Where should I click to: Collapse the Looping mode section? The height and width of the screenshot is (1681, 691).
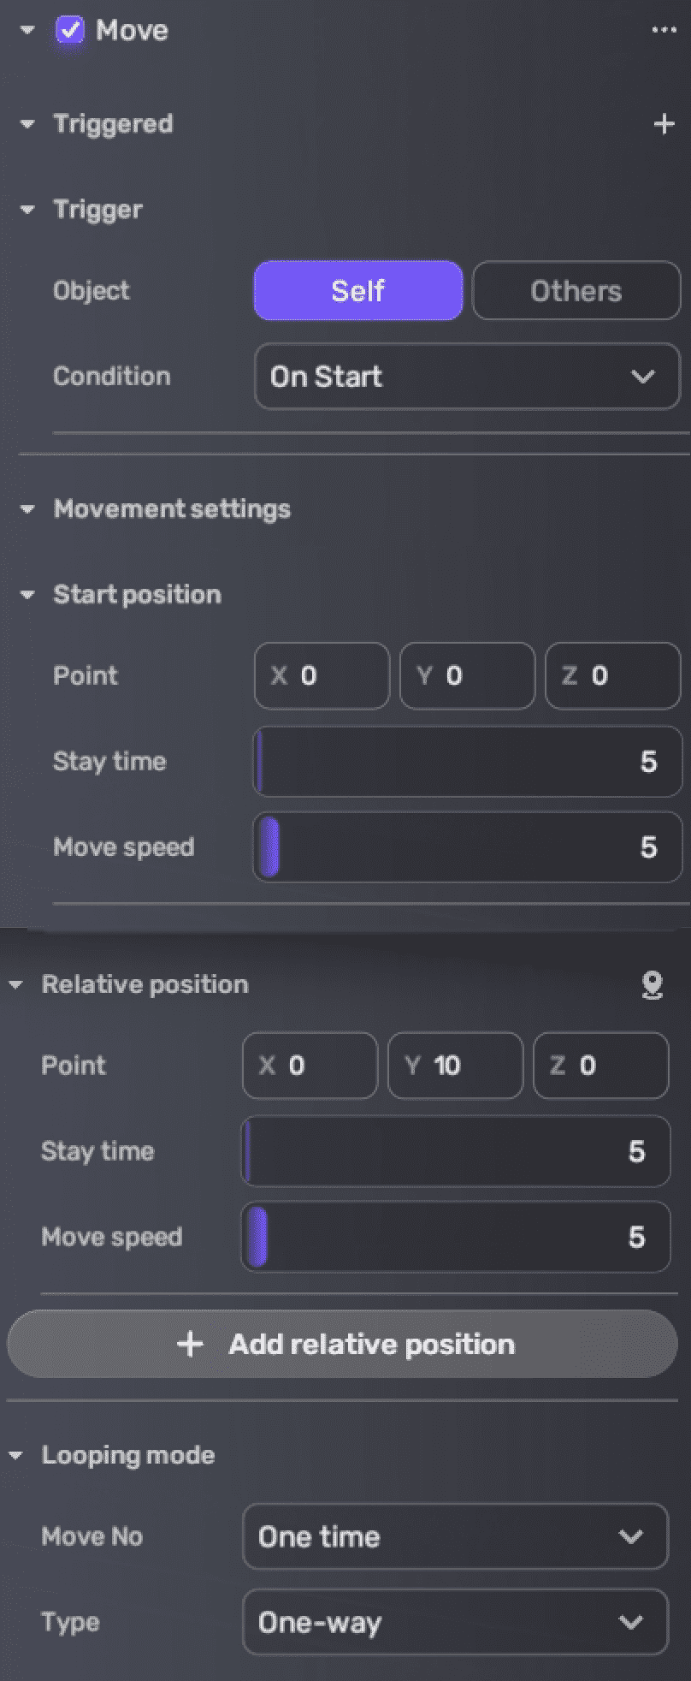tap(15, 1455)
